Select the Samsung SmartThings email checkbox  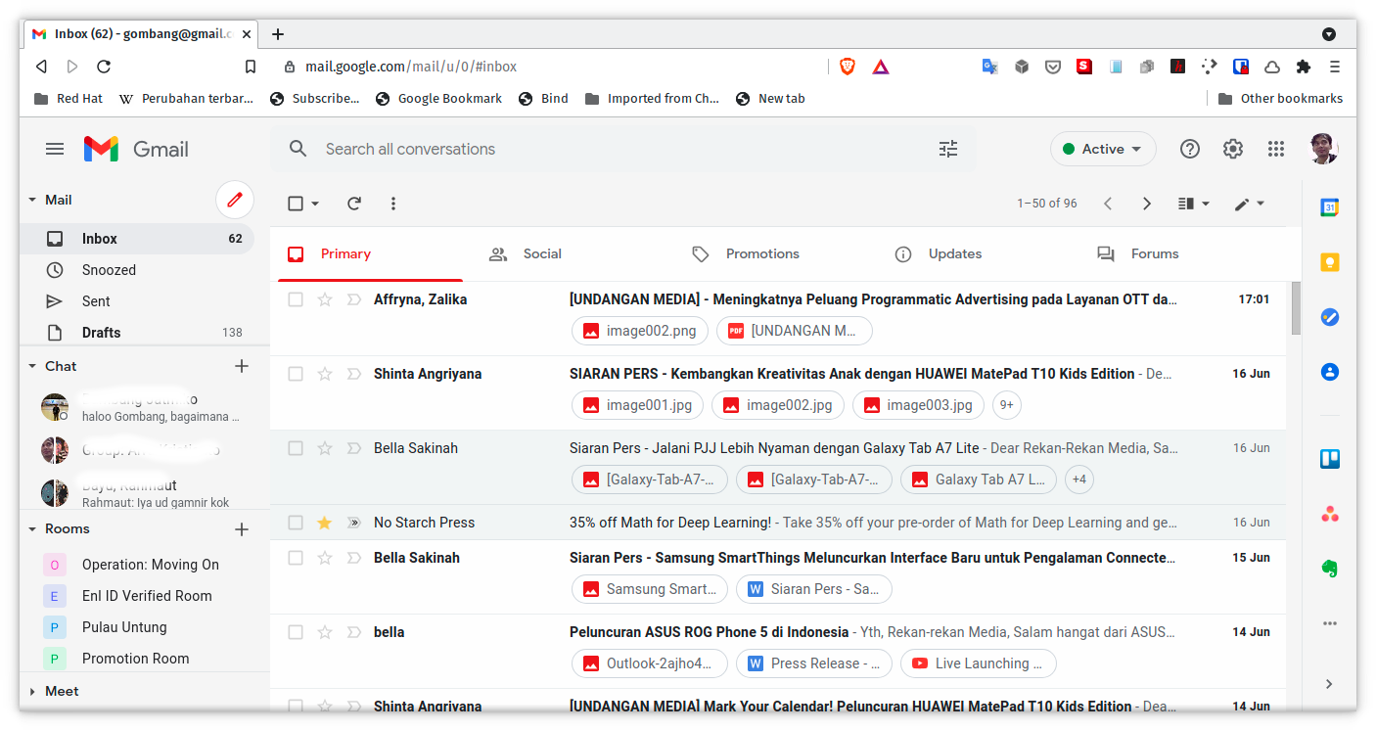(296, 558)
